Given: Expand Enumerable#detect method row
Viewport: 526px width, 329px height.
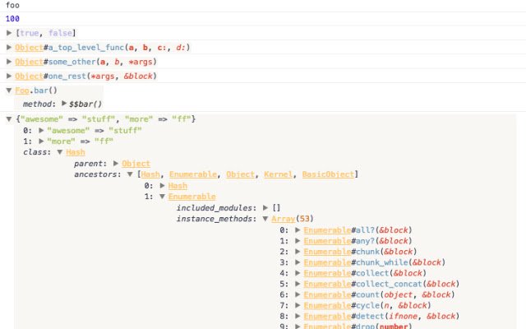Looking at the screenshot, I should coord(298,316).
